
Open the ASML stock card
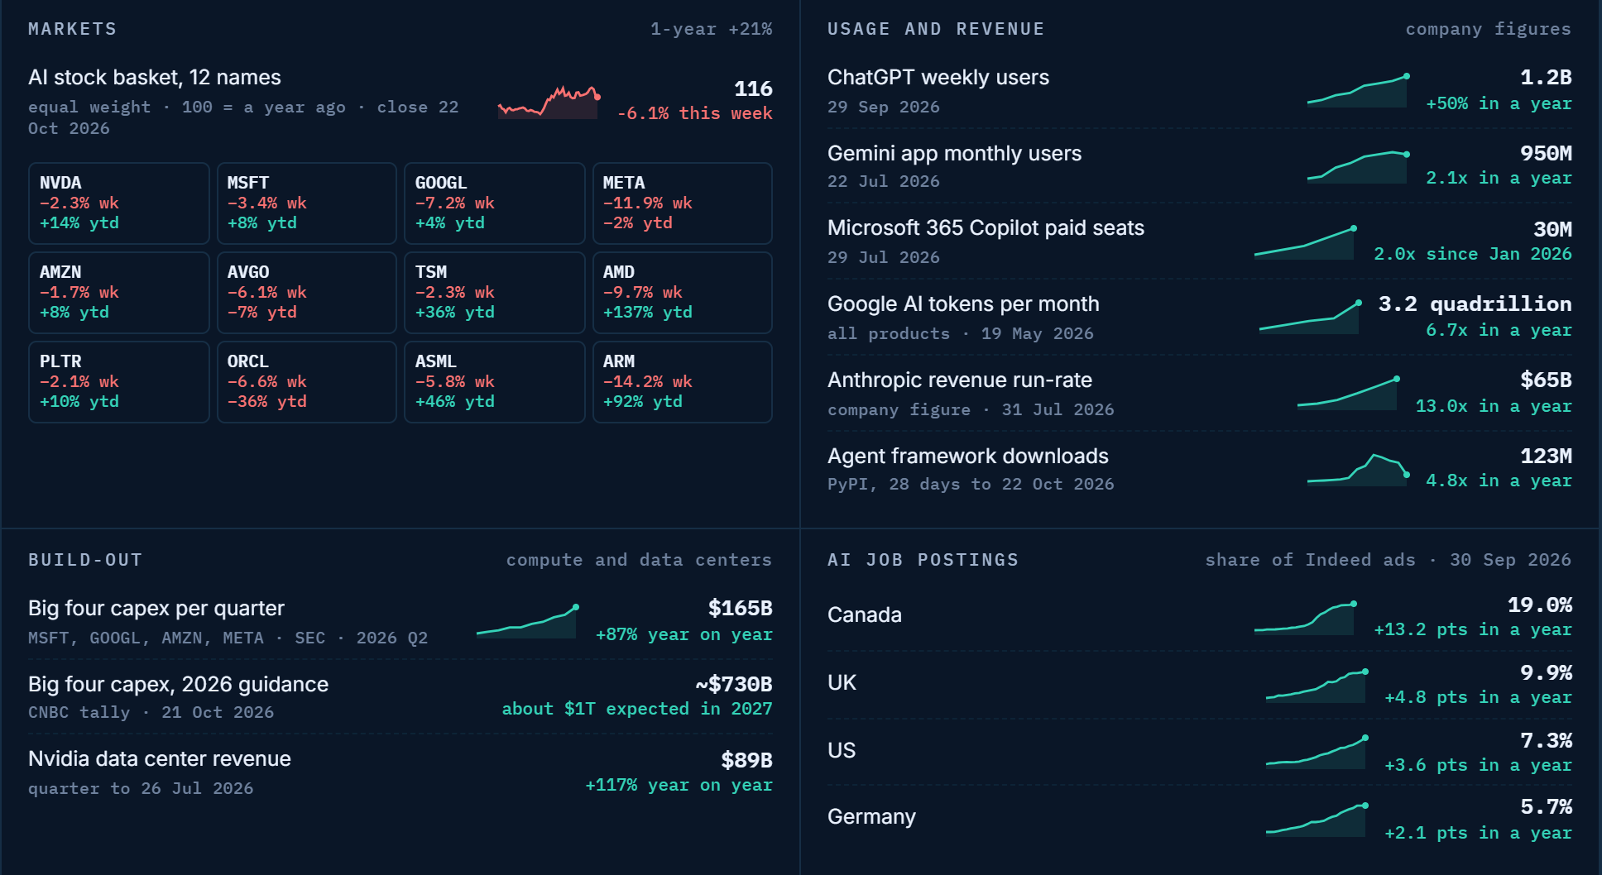pos(495,382)
